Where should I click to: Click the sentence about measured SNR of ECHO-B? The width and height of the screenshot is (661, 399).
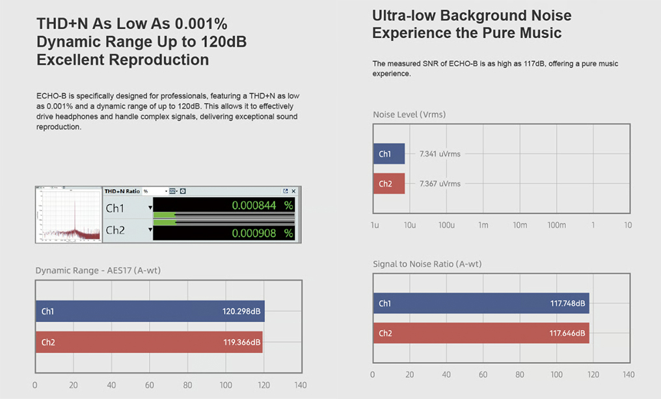click(495, 69)
